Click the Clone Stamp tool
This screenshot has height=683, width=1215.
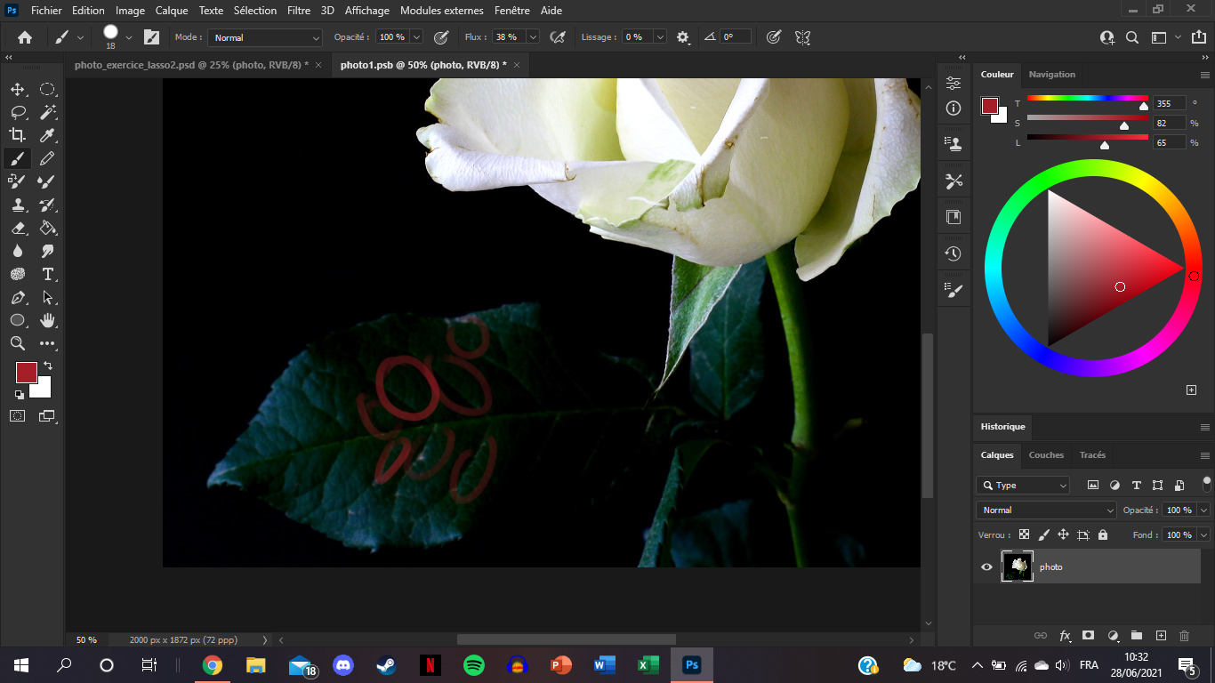(18, 205)
